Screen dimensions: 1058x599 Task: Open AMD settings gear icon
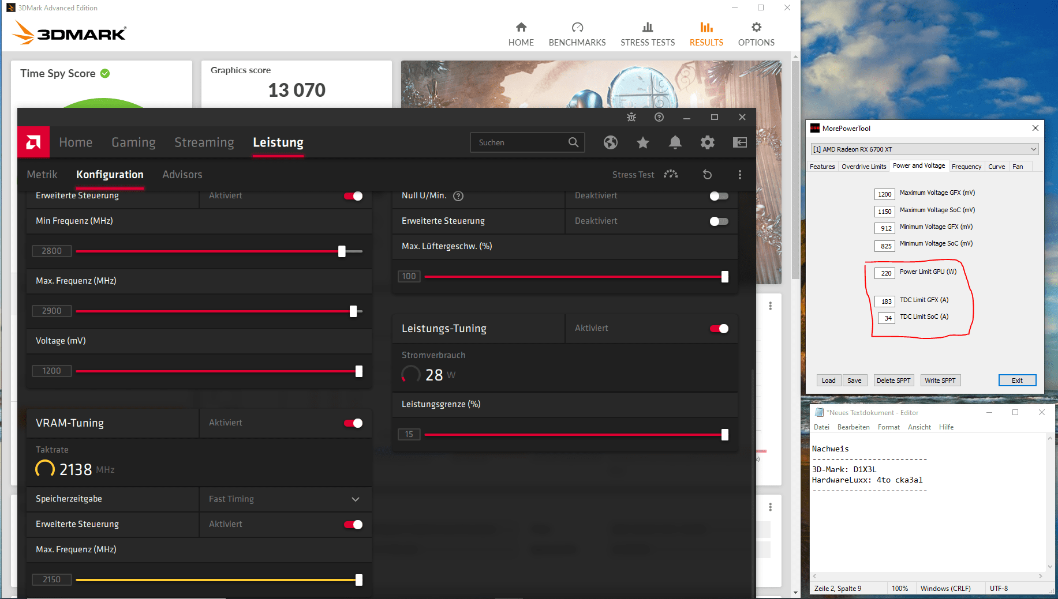tap(708, 142)
